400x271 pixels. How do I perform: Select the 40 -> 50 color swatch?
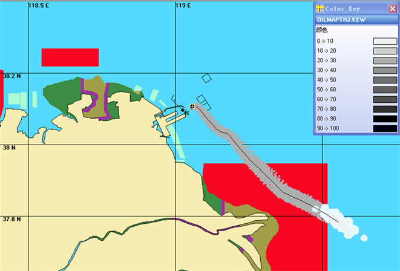click(385, 80)
